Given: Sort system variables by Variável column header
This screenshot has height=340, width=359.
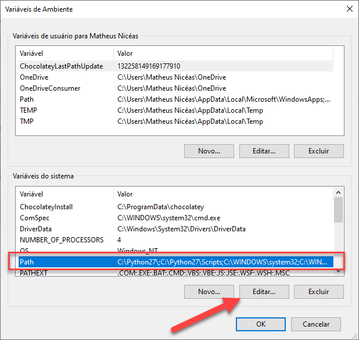Looking at the screenshot, I should tap(64, 194).
